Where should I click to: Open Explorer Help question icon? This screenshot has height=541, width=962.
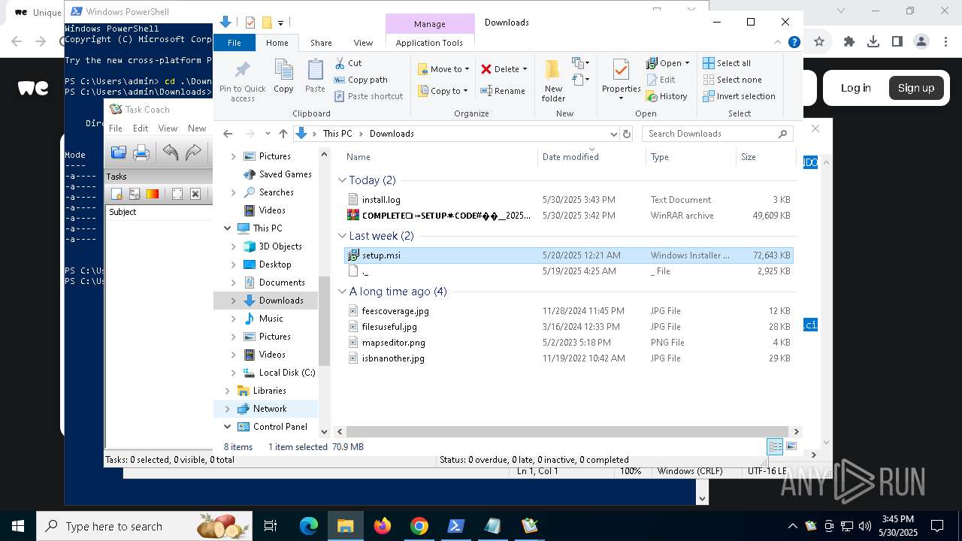(x=794, y=43)
